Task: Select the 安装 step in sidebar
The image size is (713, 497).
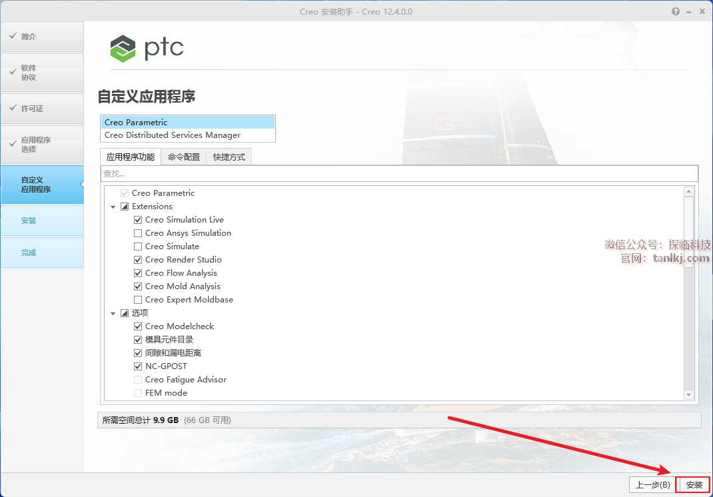Action: pyautogui.click(x=42, y=221)
